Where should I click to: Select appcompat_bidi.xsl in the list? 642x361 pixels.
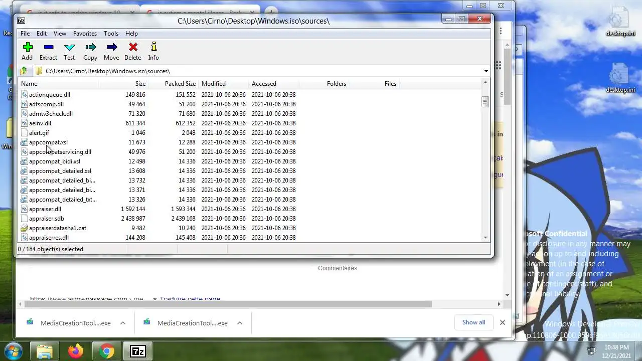point(55,161)
